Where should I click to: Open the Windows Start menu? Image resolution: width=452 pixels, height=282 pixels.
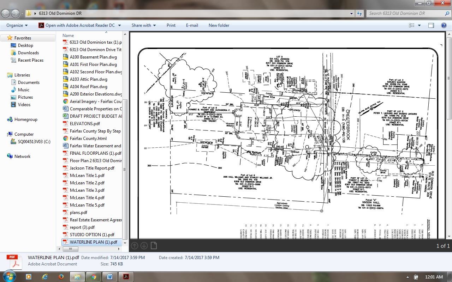tap(9, 276)
